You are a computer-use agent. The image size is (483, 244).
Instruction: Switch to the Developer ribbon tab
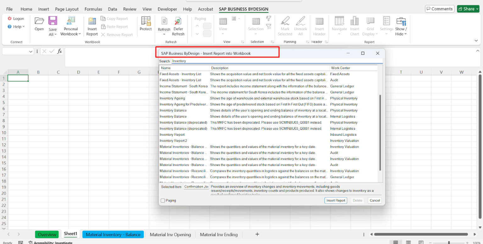pos(167,9)
